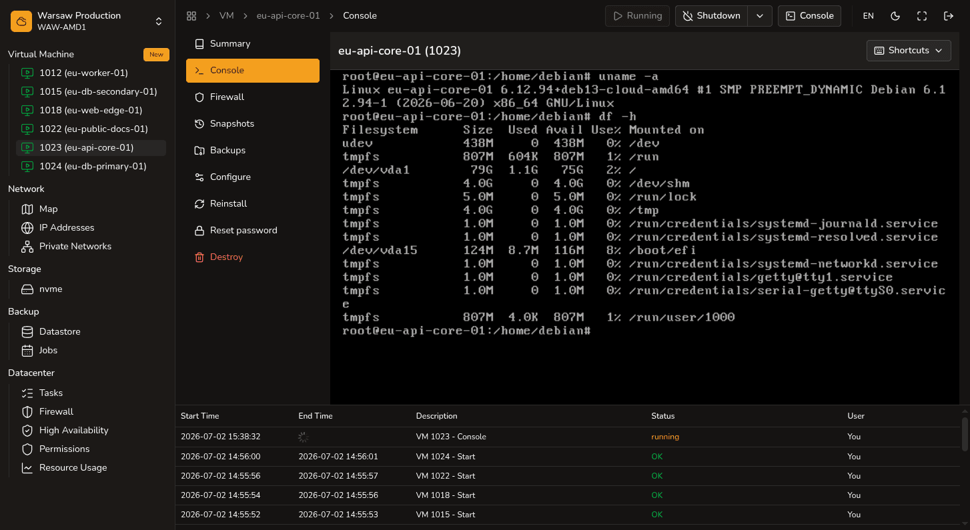Open the Firewall tab of VM

coord(253,97)
